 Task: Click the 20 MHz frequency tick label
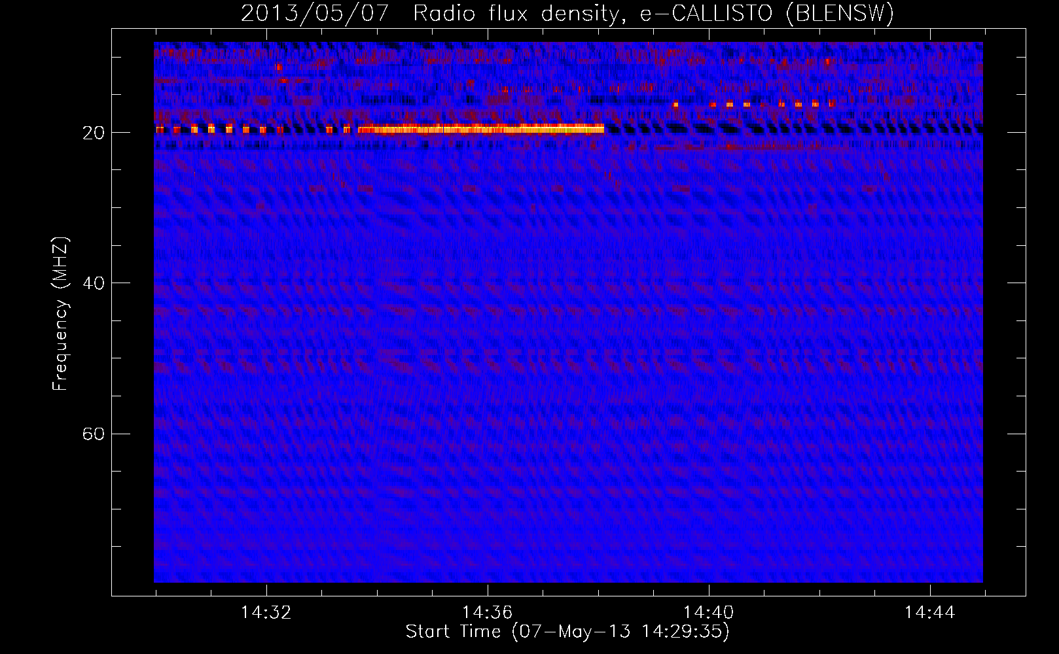click(94, 133)
